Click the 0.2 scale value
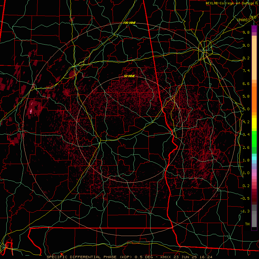Image resolution: width=259 pixels, height=259 pixels. coord(246,186)
